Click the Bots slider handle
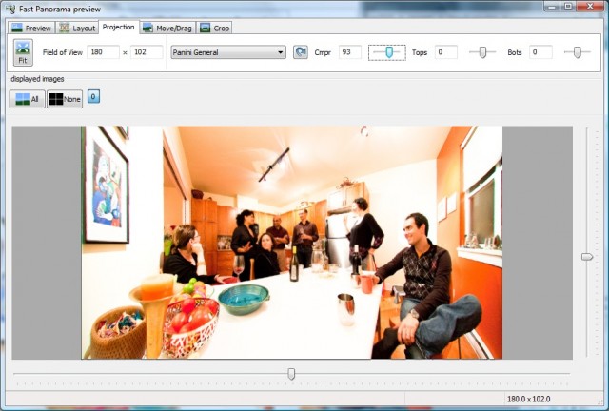Screen dimensions: 609x411 pyautogui.click(x=577, y=52)
